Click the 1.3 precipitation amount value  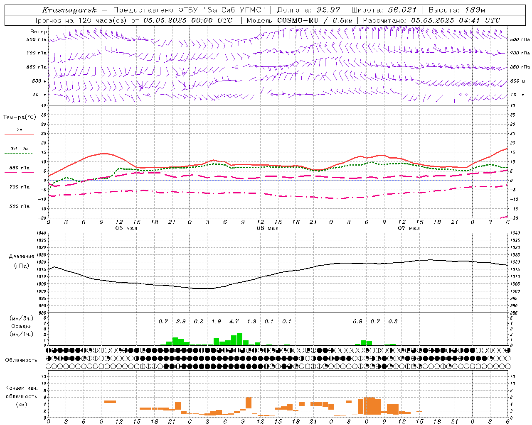click(251, 321)
